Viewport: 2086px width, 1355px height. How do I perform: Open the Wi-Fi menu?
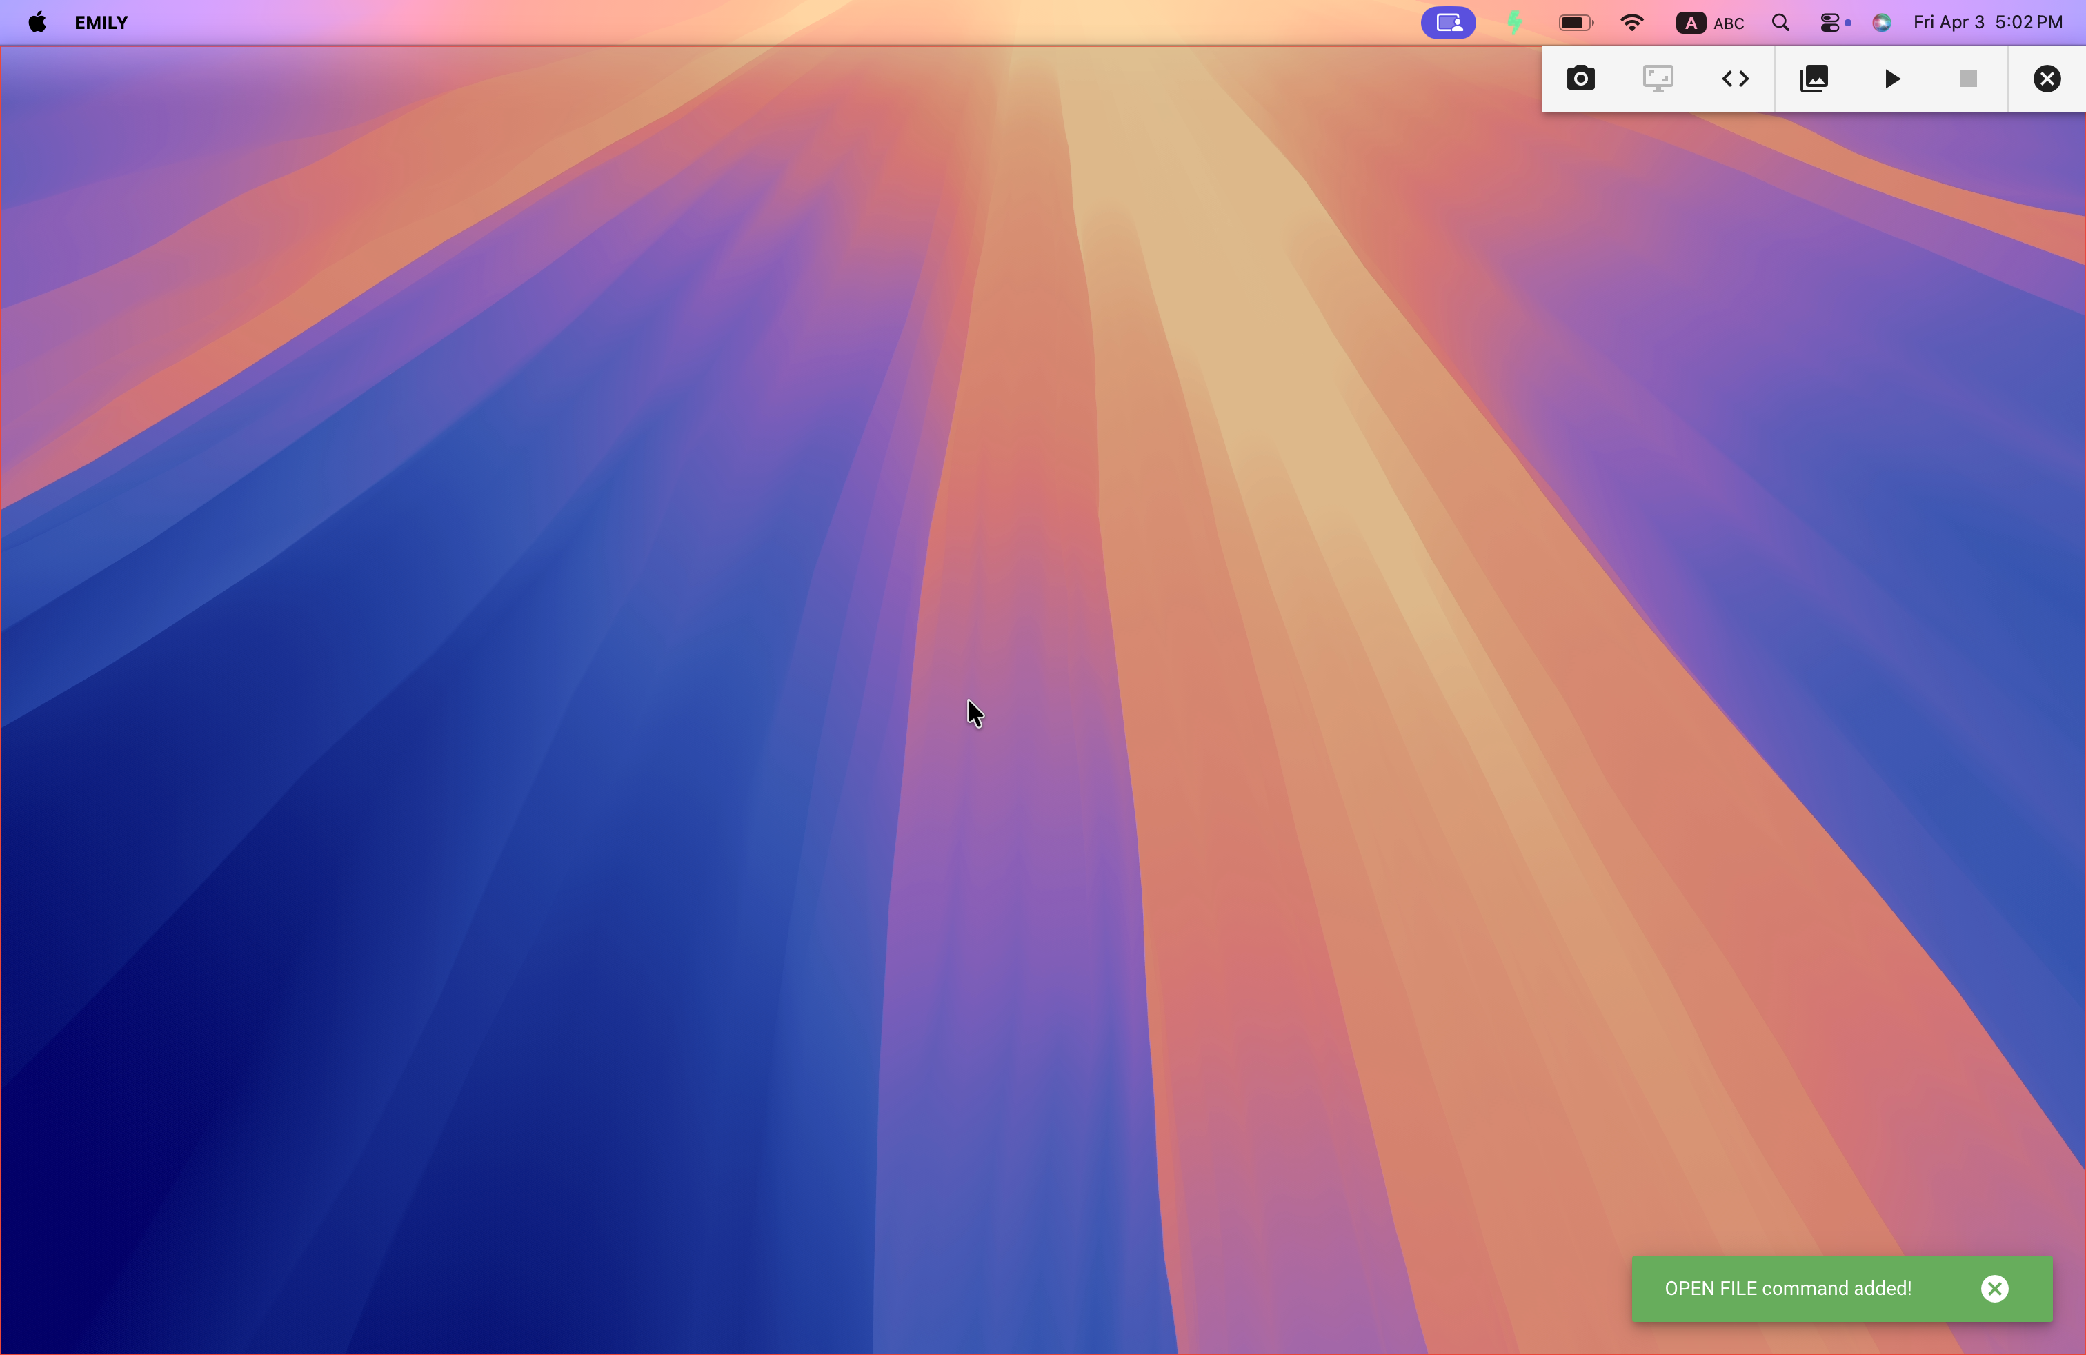coord(1631,23)
